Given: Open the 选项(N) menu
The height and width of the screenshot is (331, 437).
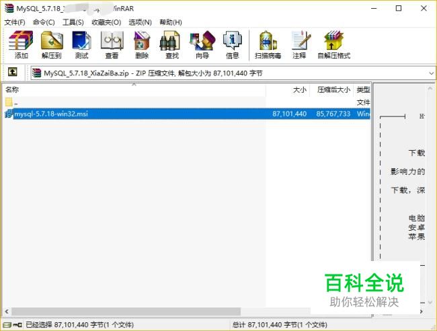Looking at the screenshot, I should pos(140,22).
